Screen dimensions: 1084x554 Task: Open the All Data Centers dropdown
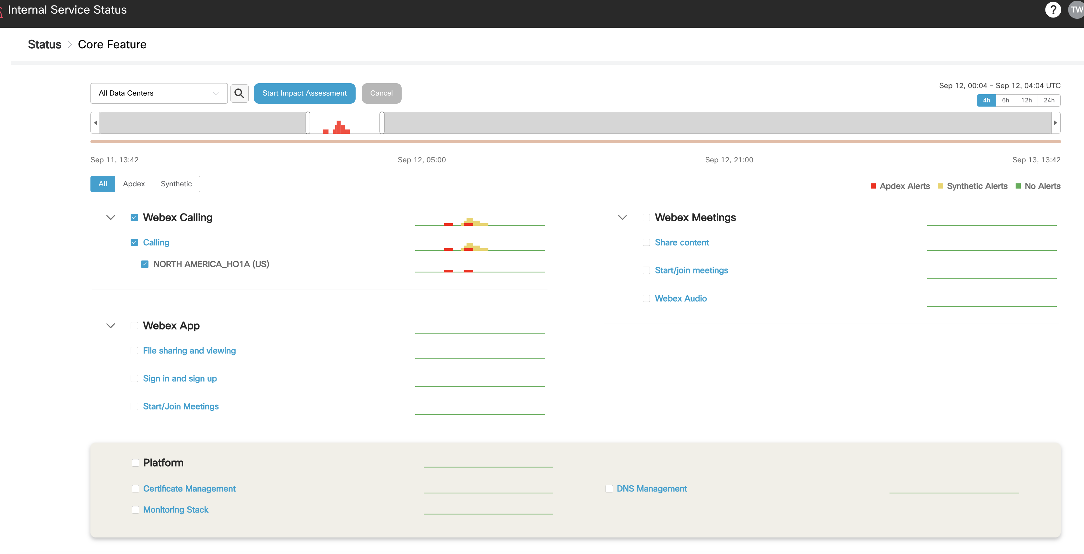point(159,93)
